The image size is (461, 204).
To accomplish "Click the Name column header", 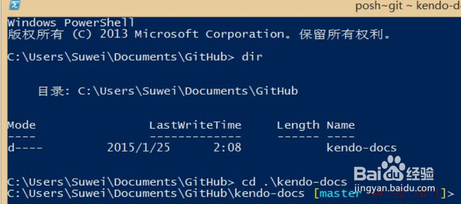I will pyautogui.click(x=341, y=125).
